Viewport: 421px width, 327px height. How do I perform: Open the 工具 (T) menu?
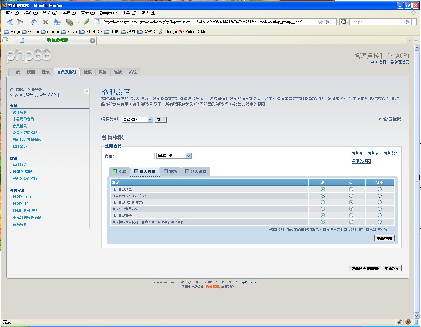[129, 13]
